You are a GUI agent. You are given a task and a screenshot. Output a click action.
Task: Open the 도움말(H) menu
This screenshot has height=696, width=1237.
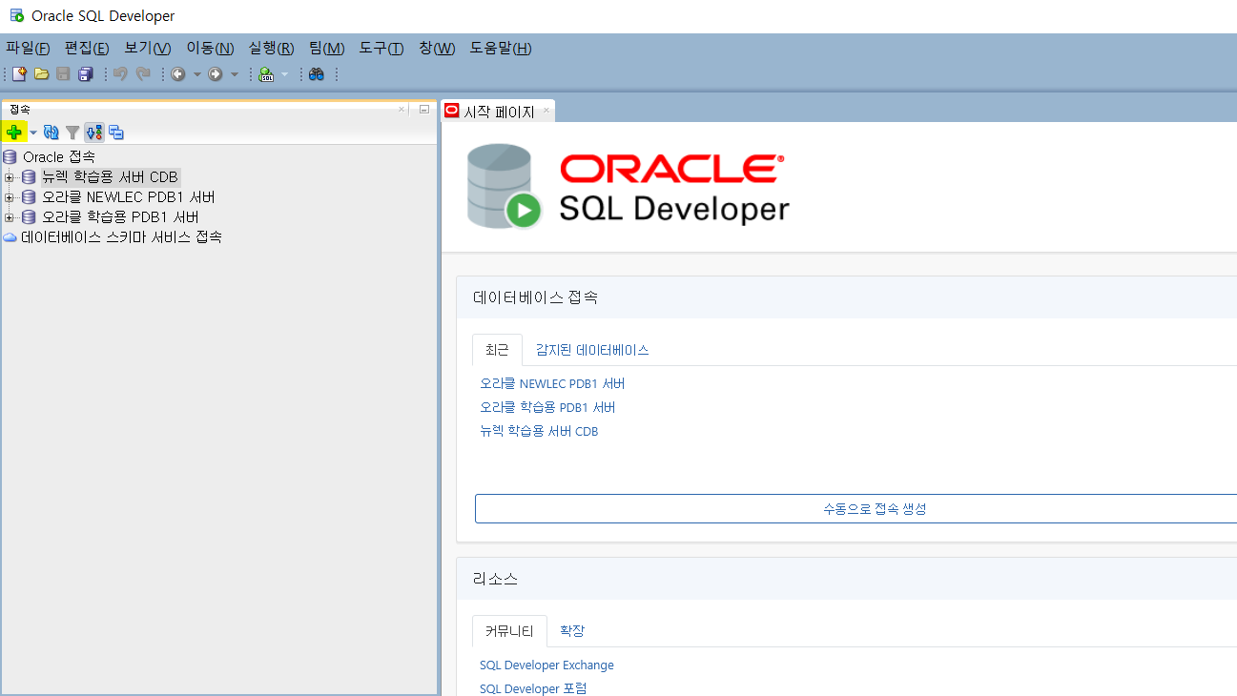[x=501, y=49]
